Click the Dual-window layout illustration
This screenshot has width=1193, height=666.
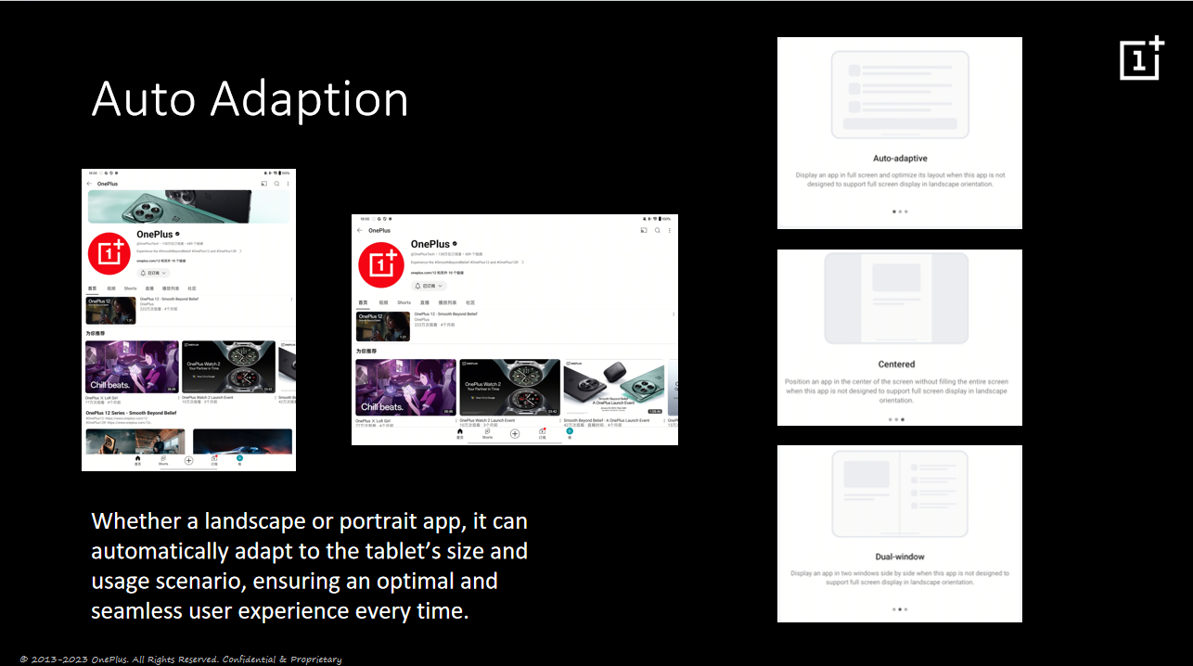coord(900,494)
